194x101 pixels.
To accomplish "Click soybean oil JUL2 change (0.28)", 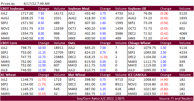I will [x=164, y=13].
